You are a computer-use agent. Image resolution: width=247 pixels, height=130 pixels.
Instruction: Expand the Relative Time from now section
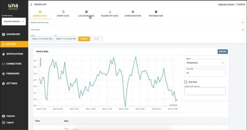(x=242, y=22)
